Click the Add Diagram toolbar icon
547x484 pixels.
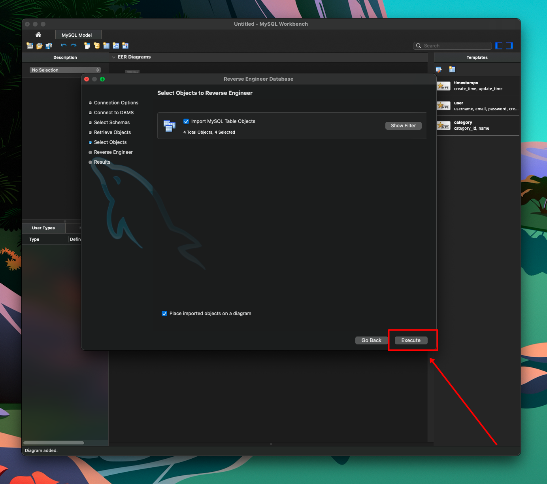click(87, 46)
